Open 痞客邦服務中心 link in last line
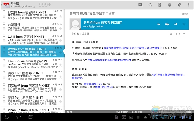This screenshot has width=194, height=121. coord(104,87)
